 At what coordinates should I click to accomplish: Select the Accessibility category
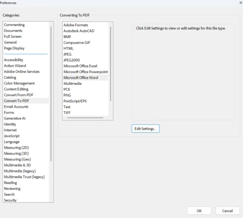(x=14, y=60)
